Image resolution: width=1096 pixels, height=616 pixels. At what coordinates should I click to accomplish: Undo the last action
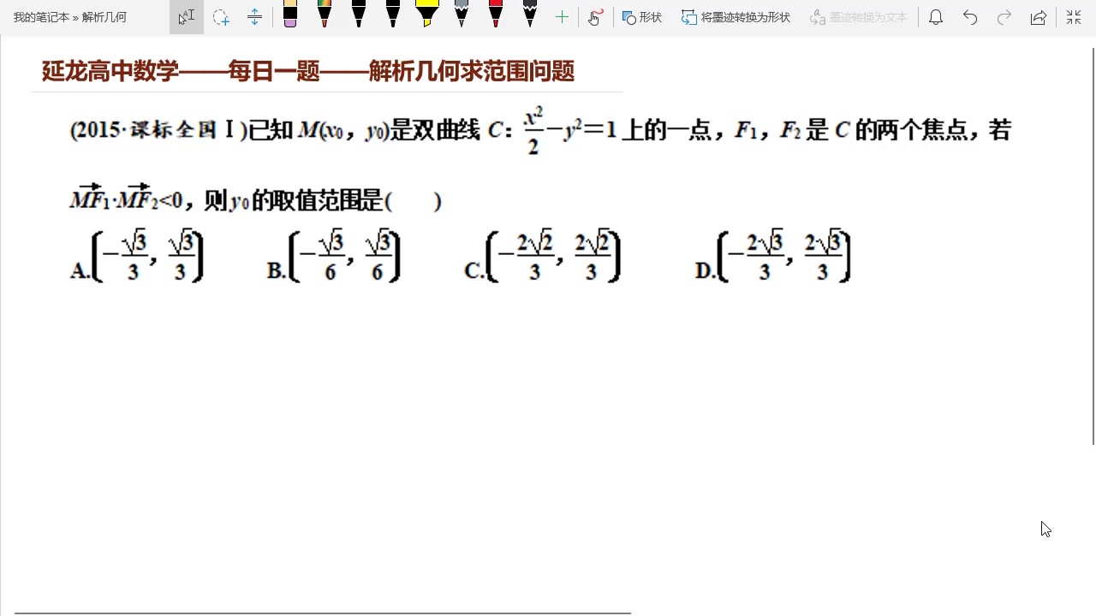(x=970, y=17)
